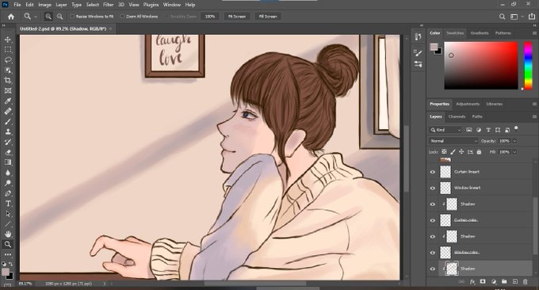Select the Object Selection tool

8,71
